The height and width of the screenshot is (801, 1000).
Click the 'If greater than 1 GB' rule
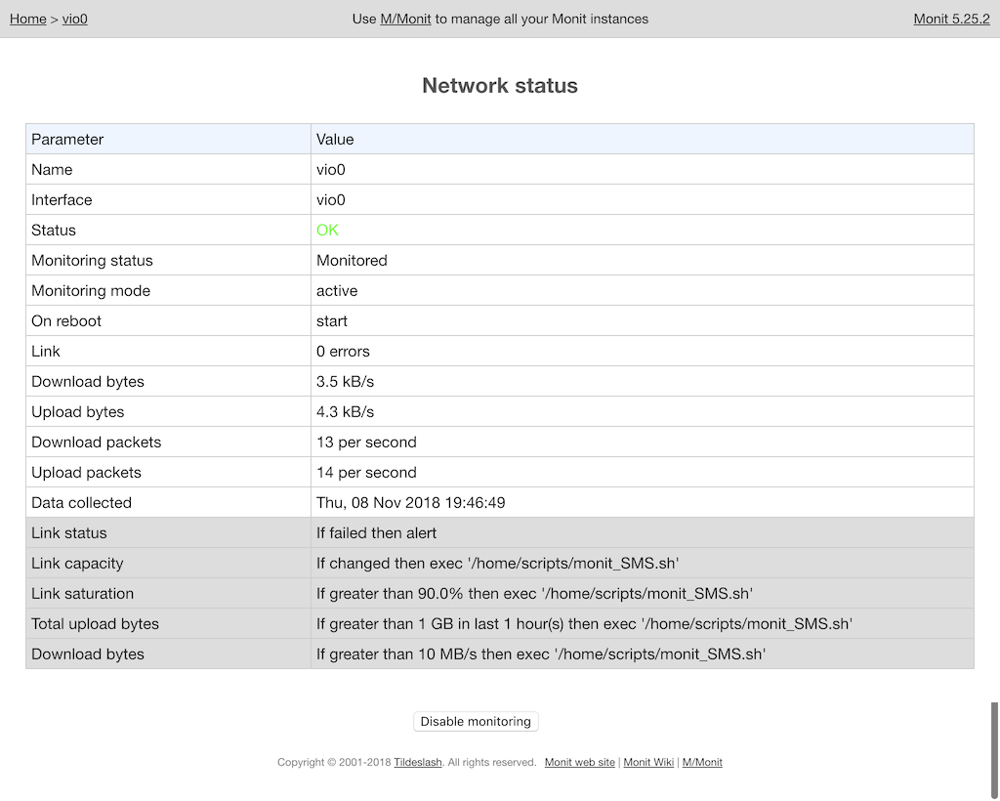[584, 624]
